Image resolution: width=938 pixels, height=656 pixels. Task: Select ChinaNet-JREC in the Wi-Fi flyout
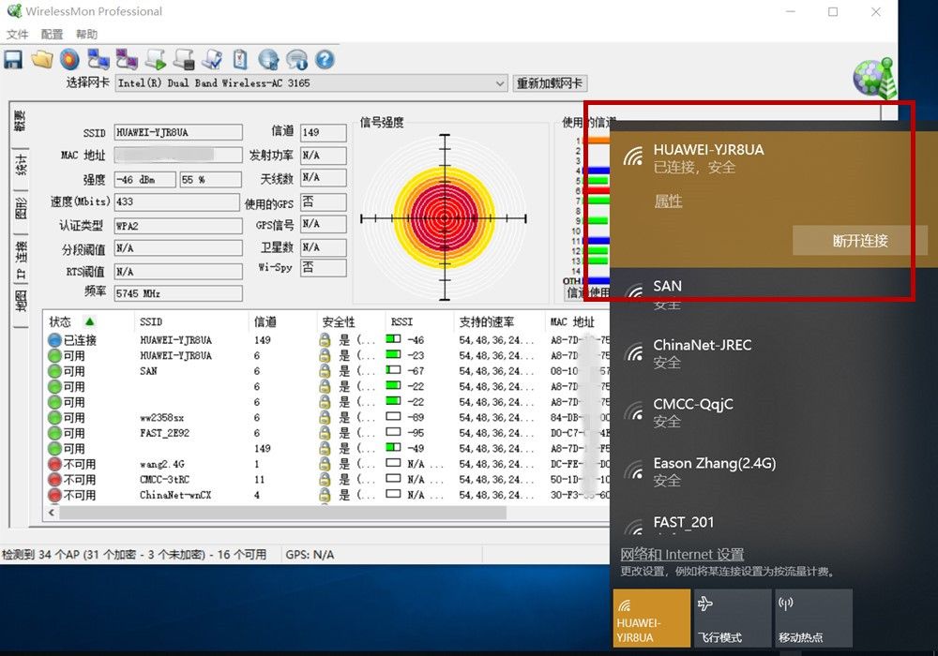click(x=774, y=353)
